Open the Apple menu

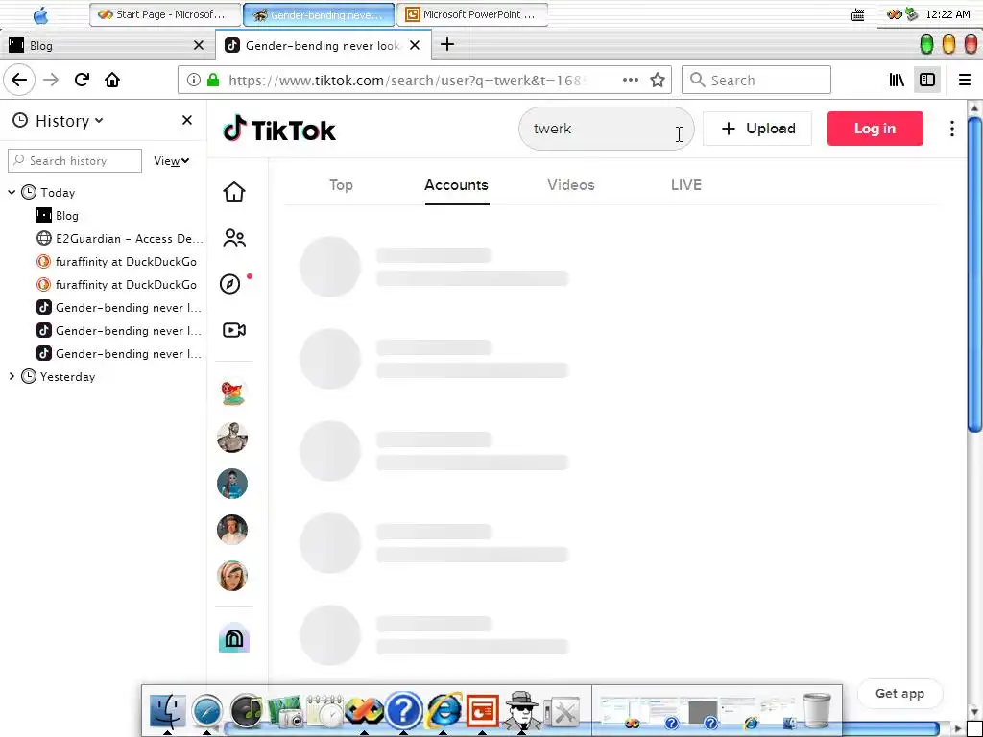[40, 14]
